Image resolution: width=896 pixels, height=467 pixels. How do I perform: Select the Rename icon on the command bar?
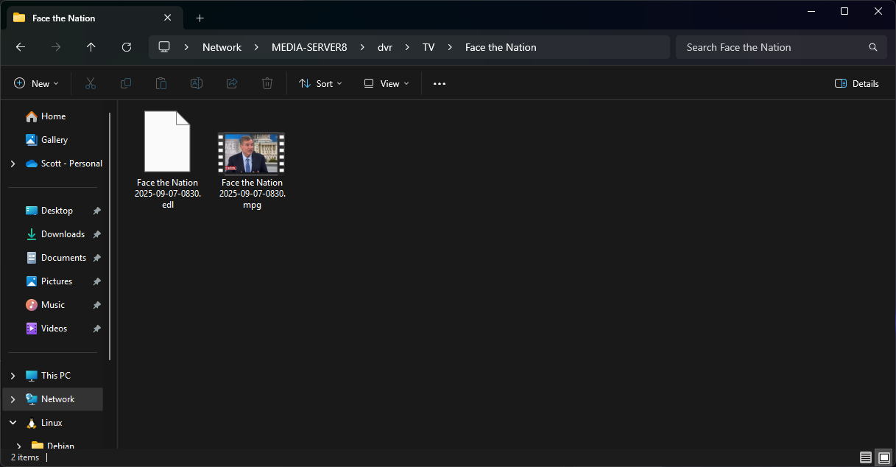196,83
